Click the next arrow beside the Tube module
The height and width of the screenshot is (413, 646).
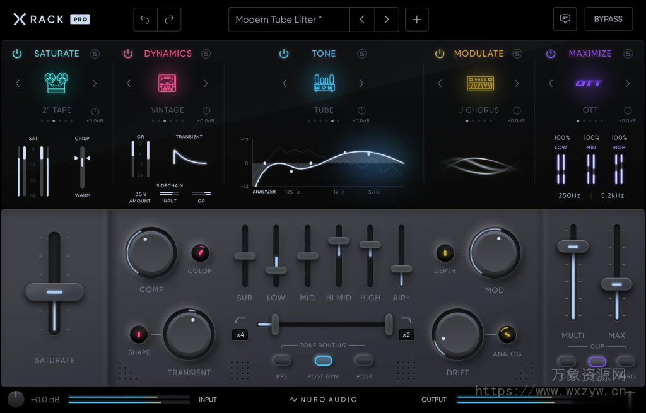click(x=361, y=83)
